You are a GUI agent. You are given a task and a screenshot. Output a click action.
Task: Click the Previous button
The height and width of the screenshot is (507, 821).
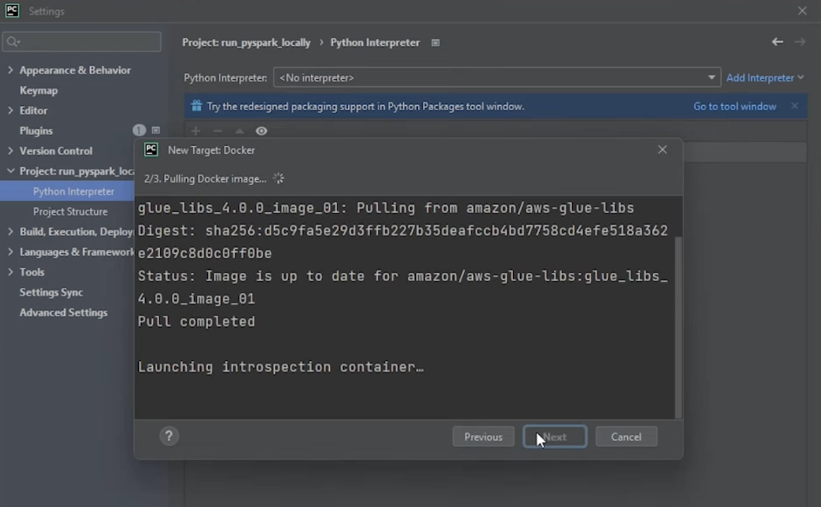coord(483,436)
